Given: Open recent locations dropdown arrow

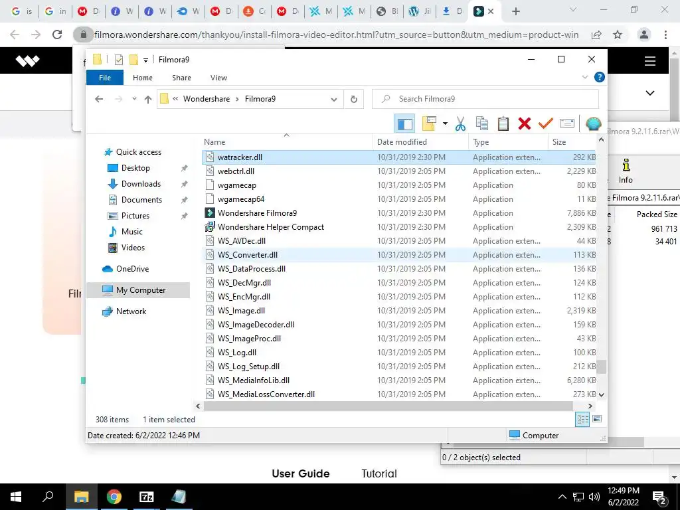Looking at the screenshot, I should click(134, 99).
